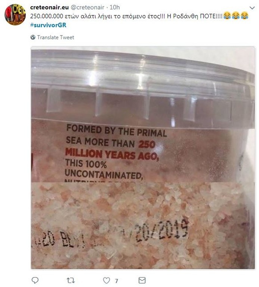
Task: Expand the tweet options chevron menu
Action: click(252, 8)
